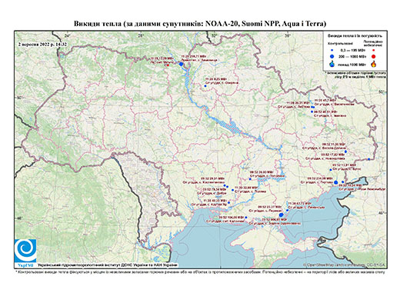This screenshot has width=400, height=283.
Task: Select the 234,08 MW blue marker
Action: (336, 182)
